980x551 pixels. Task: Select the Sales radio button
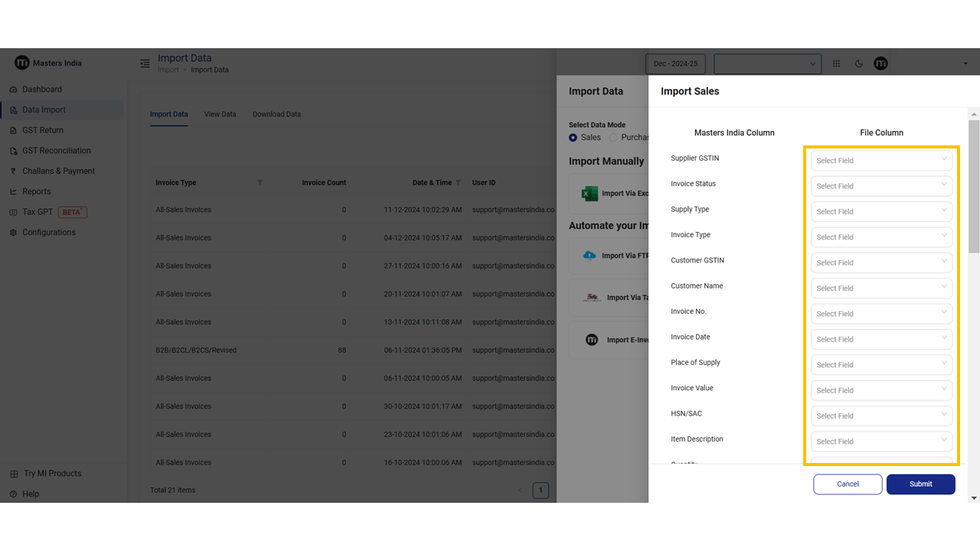pyautogui.click(x=573, y=138)
